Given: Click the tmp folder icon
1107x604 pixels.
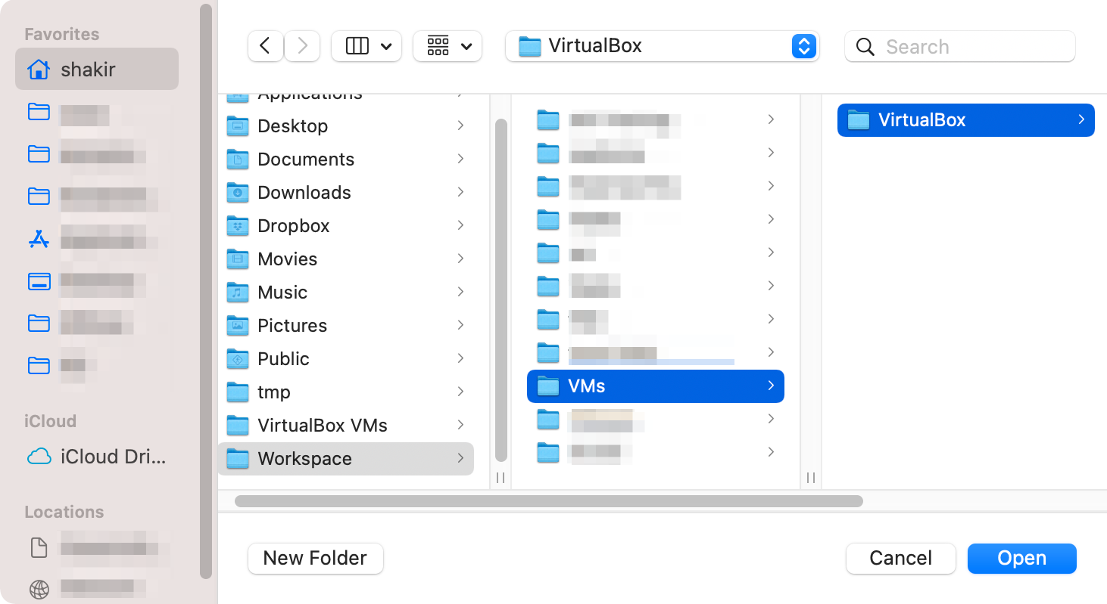Looking at the screenshot, I should (238, 392).
